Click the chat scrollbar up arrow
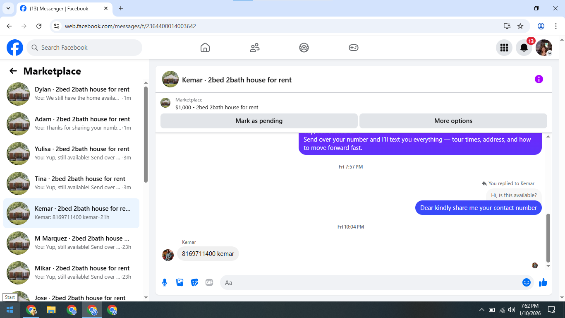 (548, 137)
